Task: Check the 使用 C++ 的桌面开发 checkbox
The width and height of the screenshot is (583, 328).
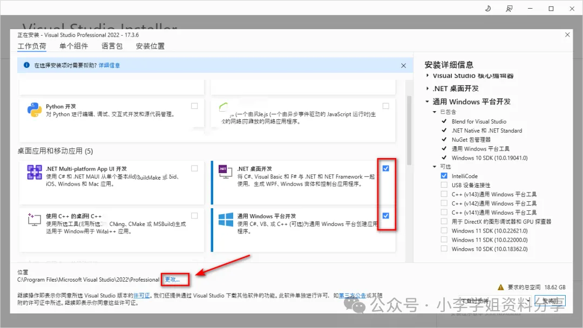Action: tap(194, 216)
